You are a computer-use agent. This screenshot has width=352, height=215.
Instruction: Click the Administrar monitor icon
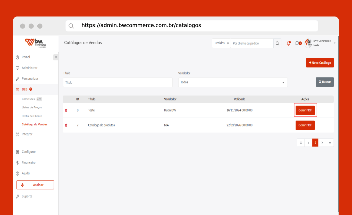(x=18, y=68)
